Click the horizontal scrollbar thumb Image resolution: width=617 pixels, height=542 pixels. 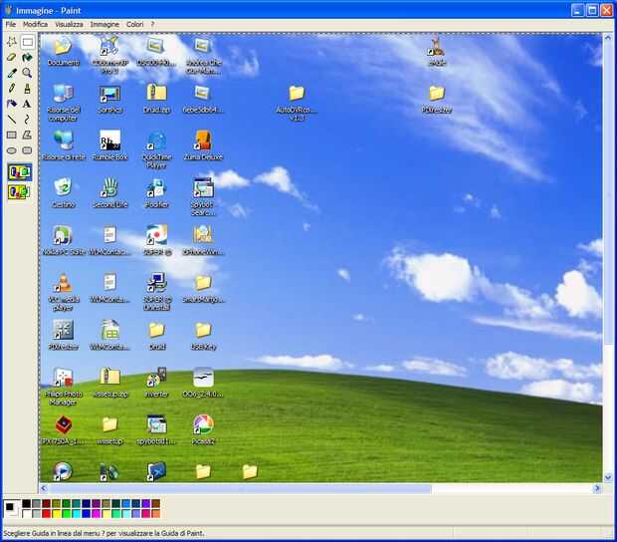click(x=240, y=488)
